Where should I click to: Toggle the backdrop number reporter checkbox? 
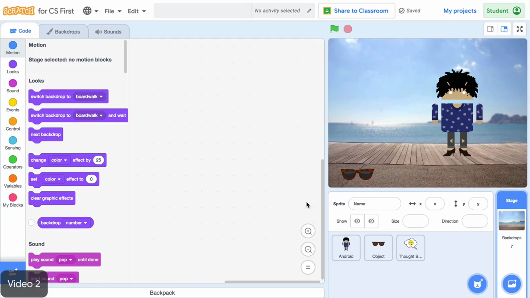[x=31, y=223]
